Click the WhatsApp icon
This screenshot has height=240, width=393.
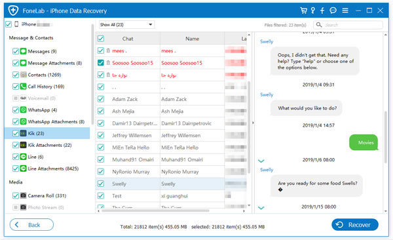pos(24,110)
